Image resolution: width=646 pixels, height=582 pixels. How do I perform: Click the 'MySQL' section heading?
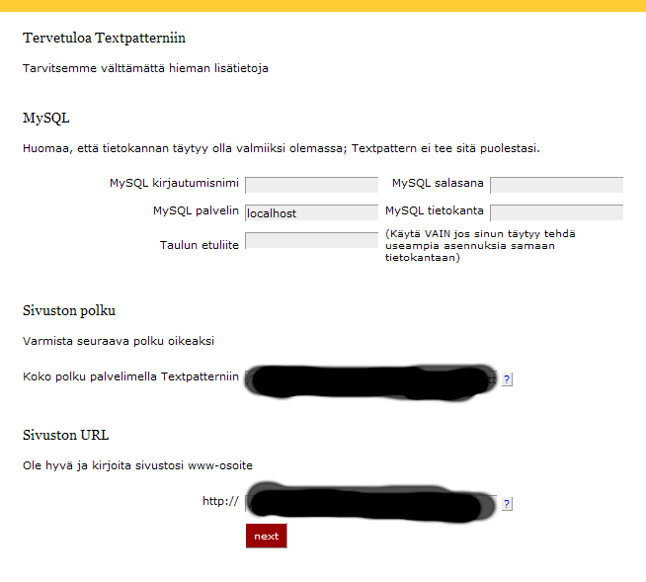45,119
